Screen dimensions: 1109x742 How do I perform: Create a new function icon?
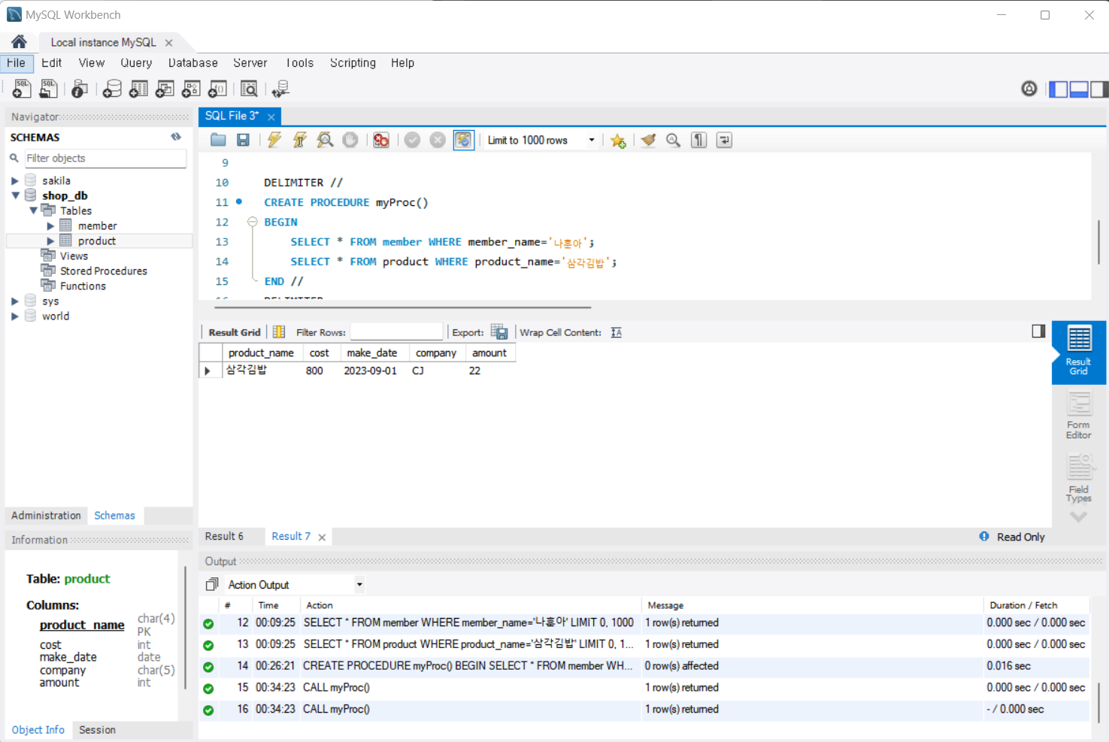[217, 89]
